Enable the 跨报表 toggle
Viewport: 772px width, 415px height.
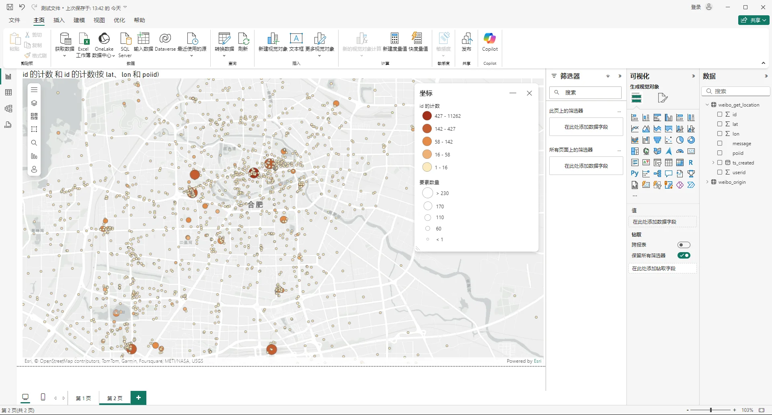[684, 244]
